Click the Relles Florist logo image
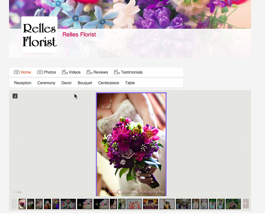The image size is (265, 223). (x=39, y=35)
